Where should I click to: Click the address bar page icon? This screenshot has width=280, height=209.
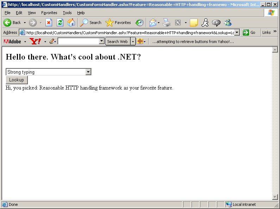click(x=22, y=32)
